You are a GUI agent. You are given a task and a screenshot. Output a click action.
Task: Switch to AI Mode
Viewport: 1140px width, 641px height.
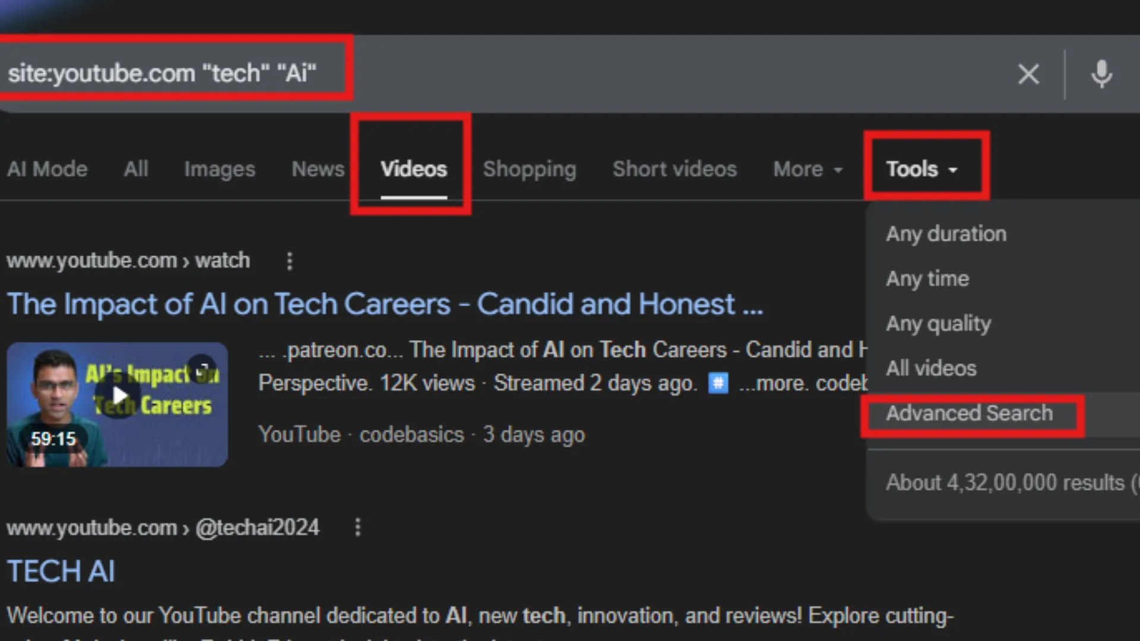(x=47, y=169)
